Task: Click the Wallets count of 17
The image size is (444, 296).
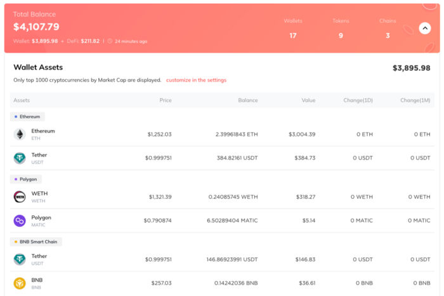Action: (292, 35)
